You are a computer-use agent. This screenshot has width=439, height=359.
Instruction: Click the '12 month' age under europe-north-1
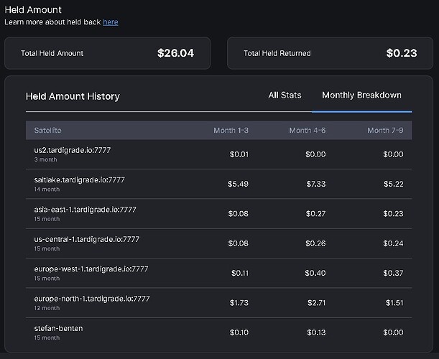click(x=47, y=308)
